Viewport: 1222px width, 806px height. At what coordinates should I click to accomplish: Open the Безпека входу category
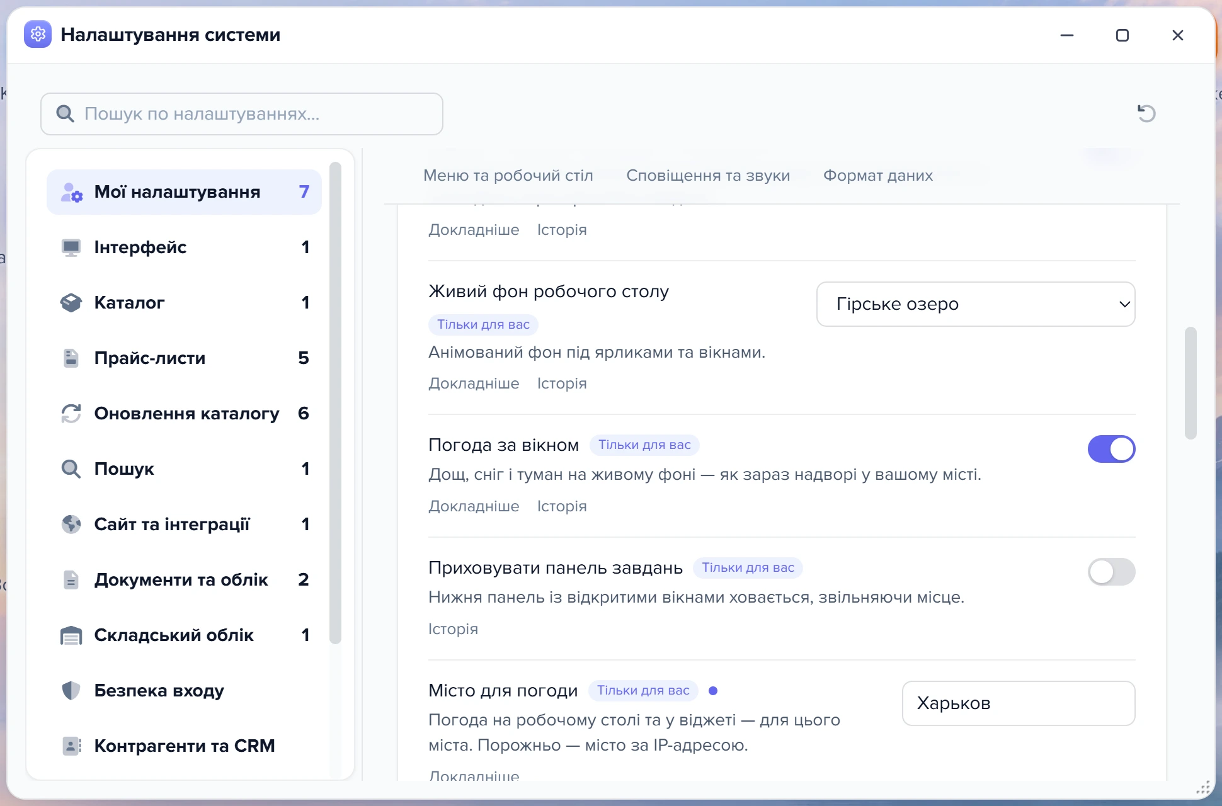[x=184, y=691]
